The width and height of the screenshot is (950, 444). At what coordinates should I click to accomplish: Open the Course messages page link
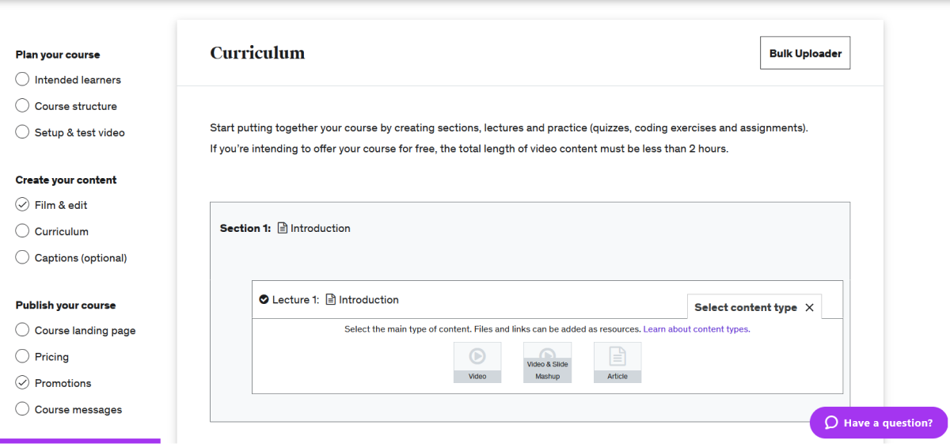[x=78, y=410]
